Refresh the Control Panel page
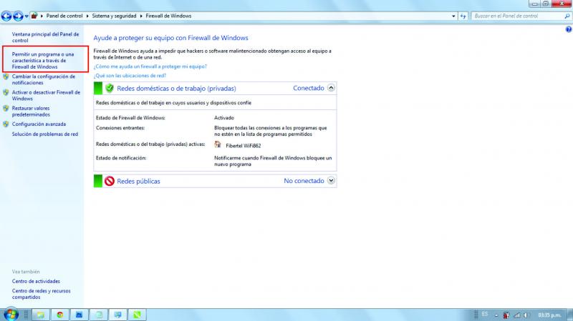573x321 pixels. [x=463, y=16]
